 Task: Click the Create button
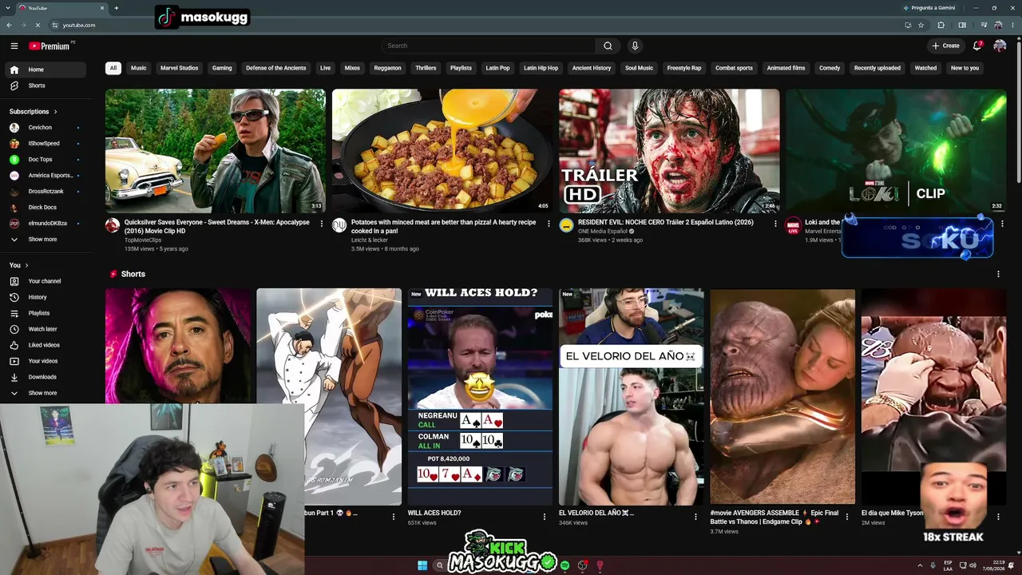coord(945,46)
